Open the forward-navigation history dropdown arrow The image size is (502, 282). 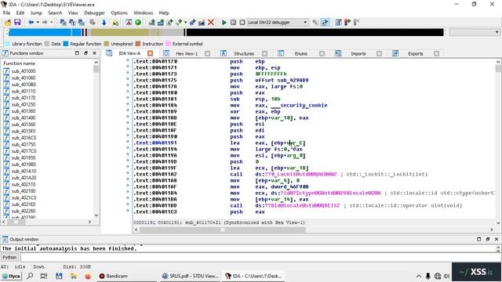(52, 23)
